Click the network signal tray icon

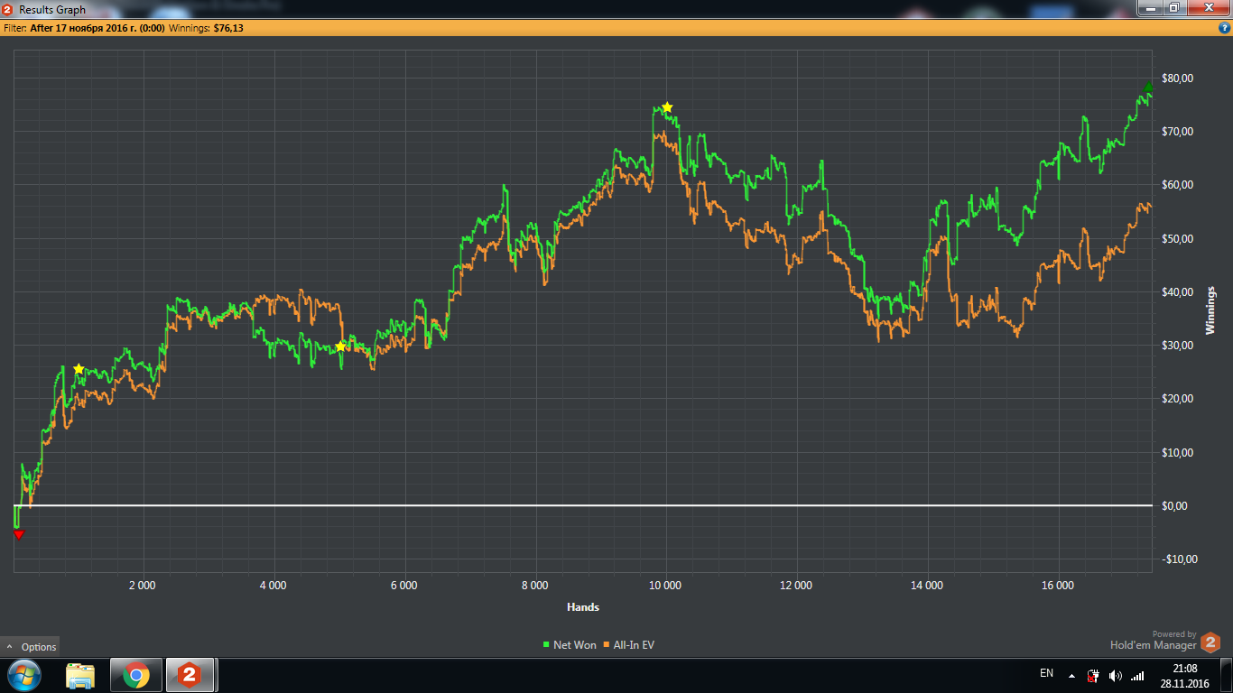coord(1137,675)
